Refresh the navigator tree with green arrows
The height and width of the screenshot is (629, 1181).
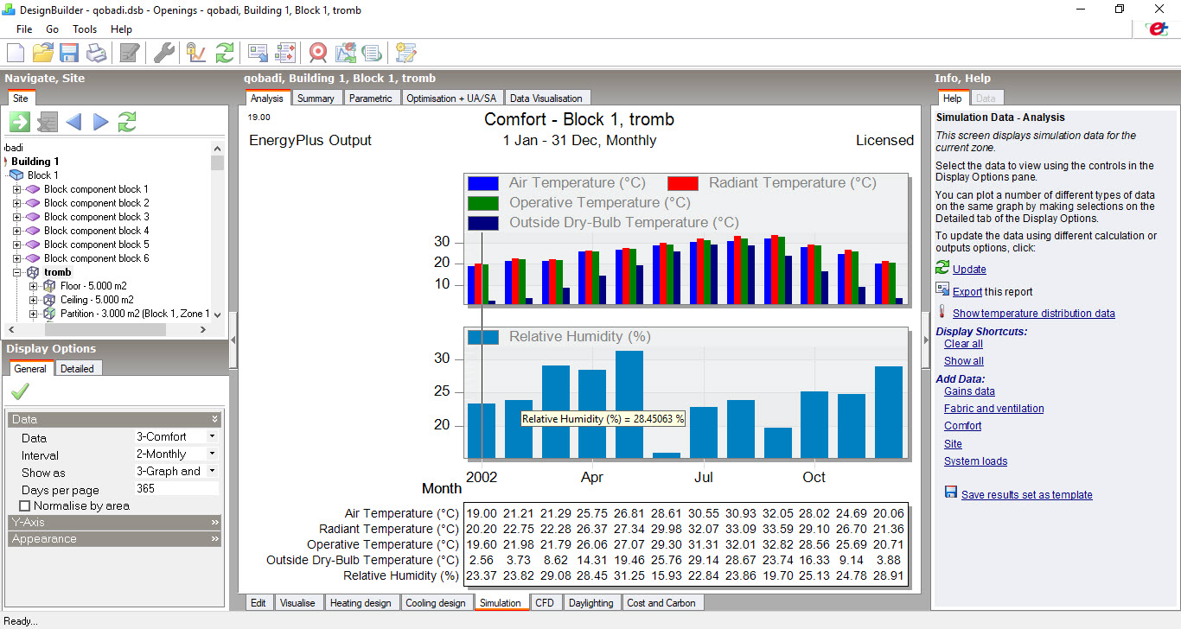click(x=127, y=122)
